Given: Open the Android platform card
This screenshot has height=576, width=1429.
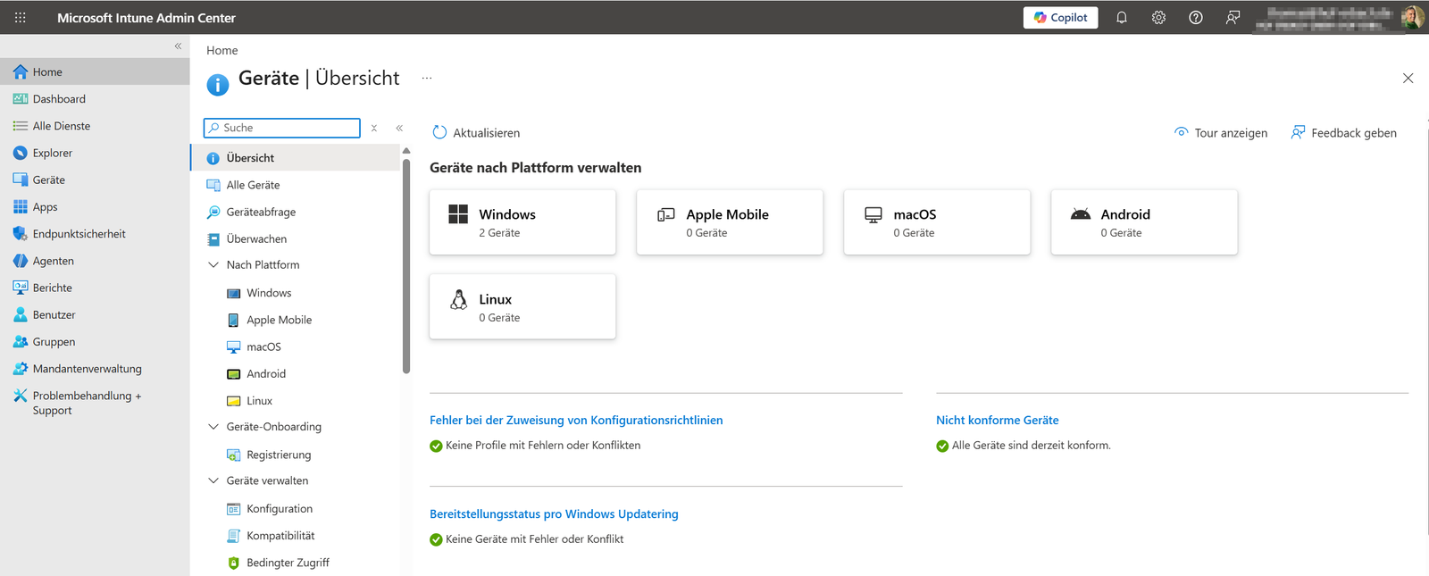Looking at the screenshot, I should click(1144, 222).
